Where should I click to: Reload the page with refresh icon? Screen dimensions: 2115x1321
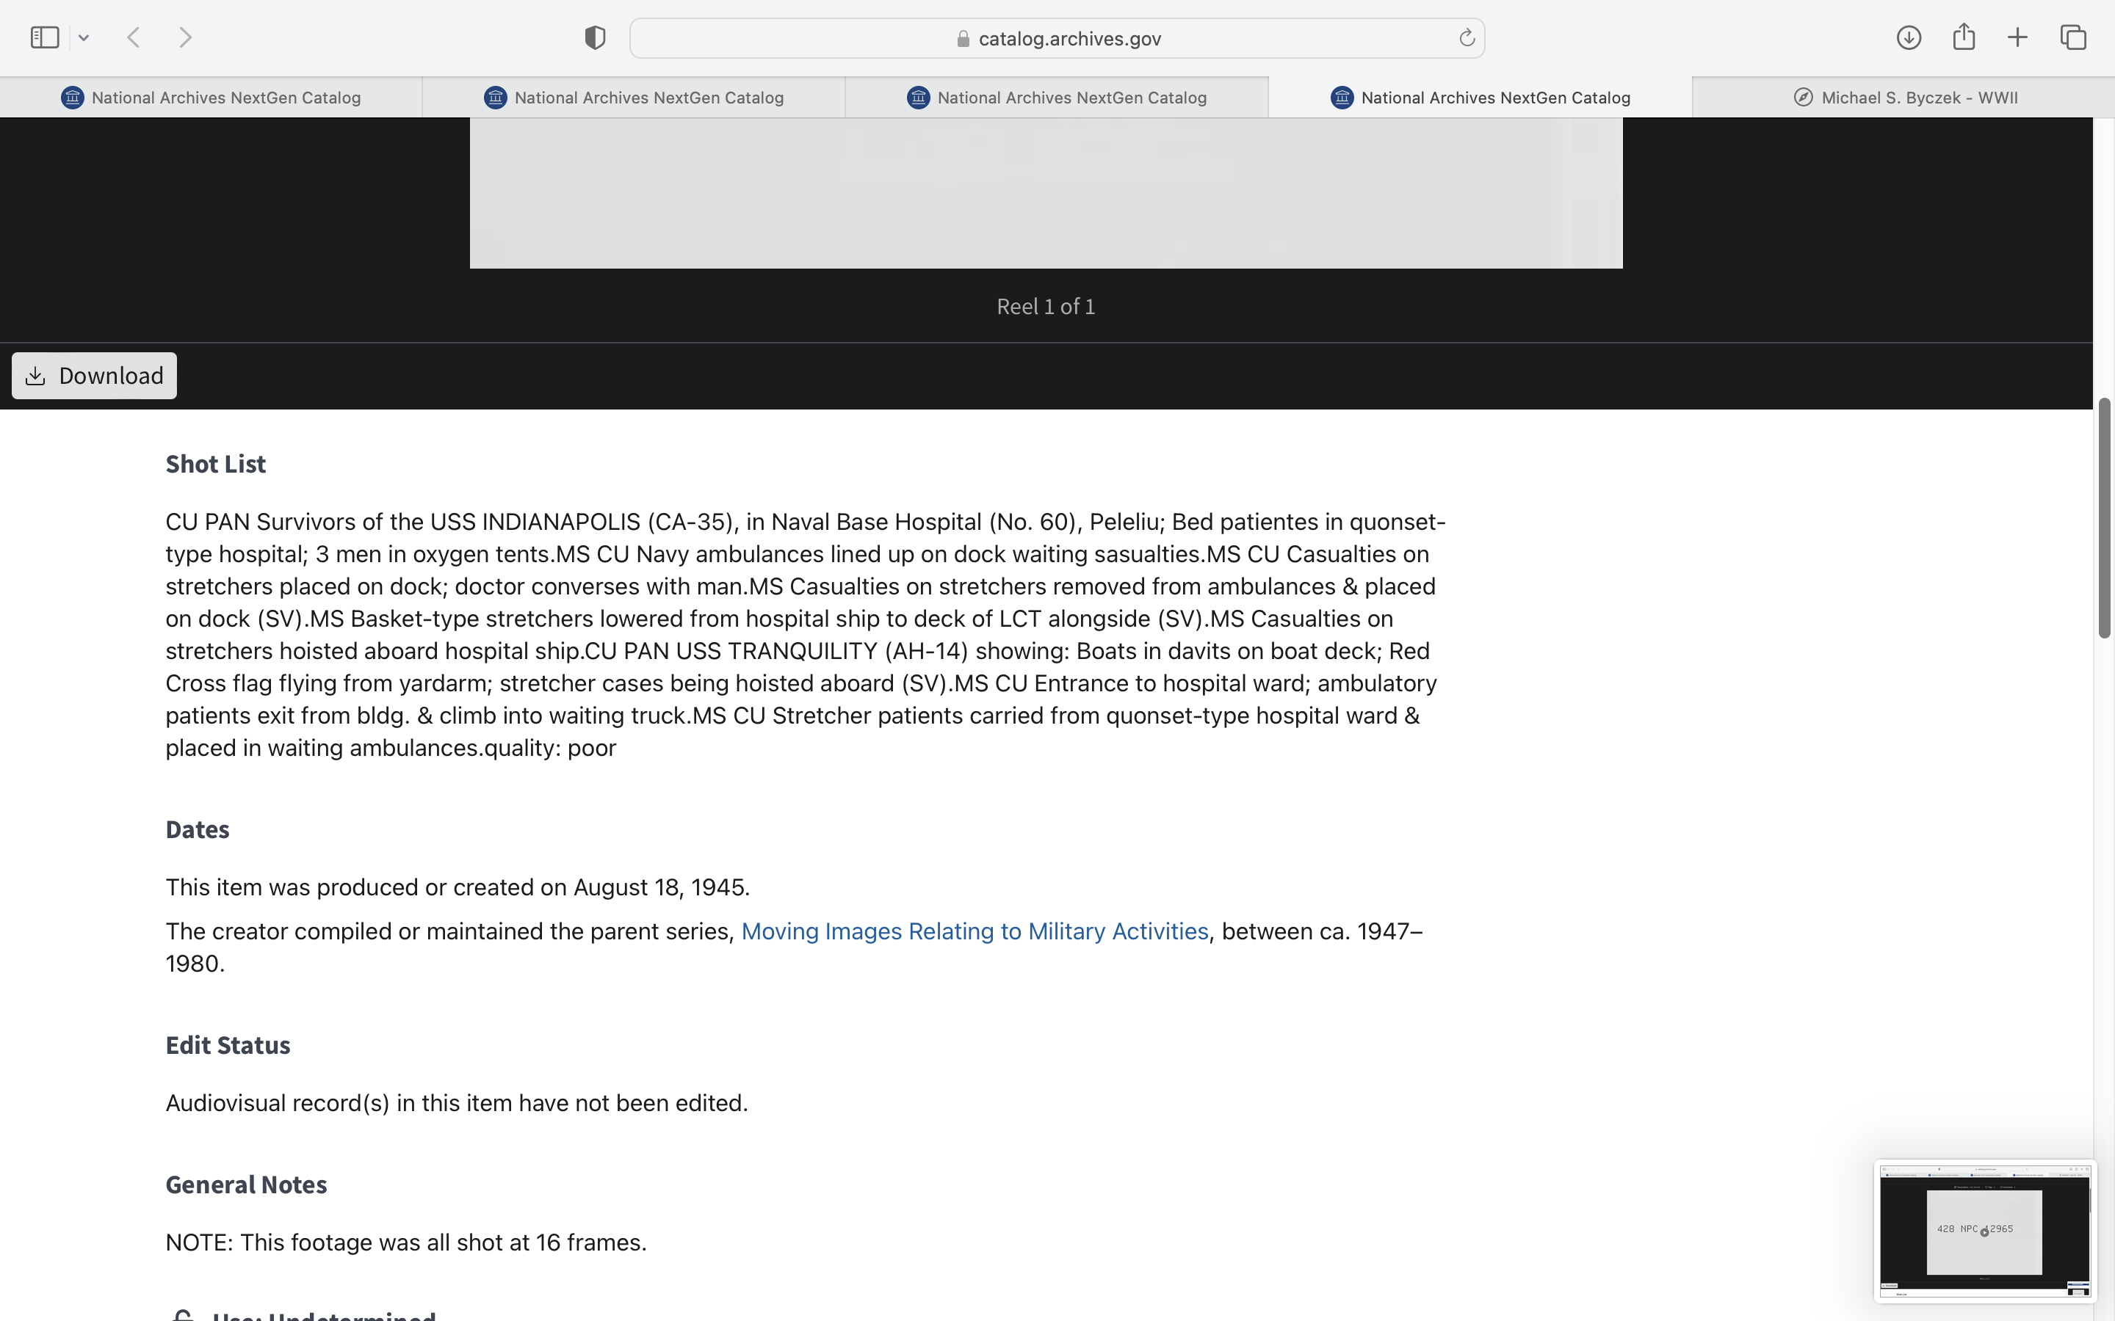click(1467, 37)
